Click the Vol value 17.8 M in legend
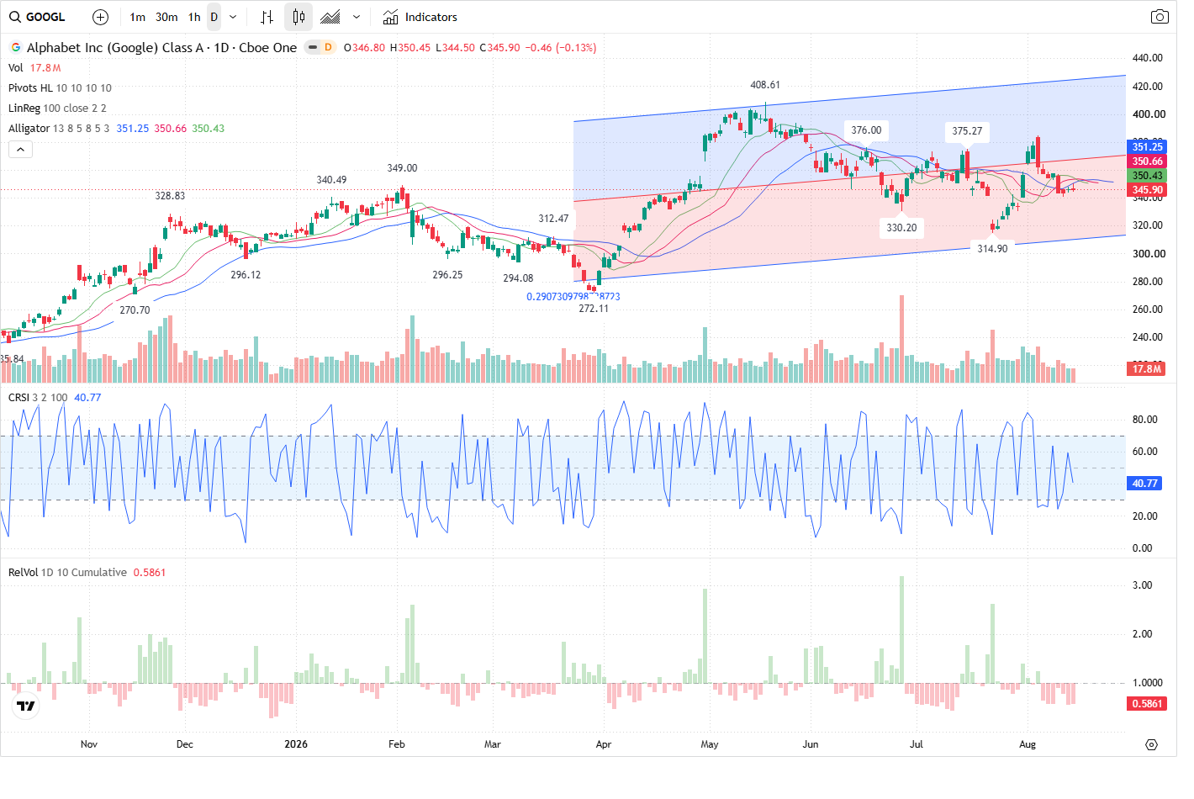This screenshot has height=799, width=1194. 45,68
